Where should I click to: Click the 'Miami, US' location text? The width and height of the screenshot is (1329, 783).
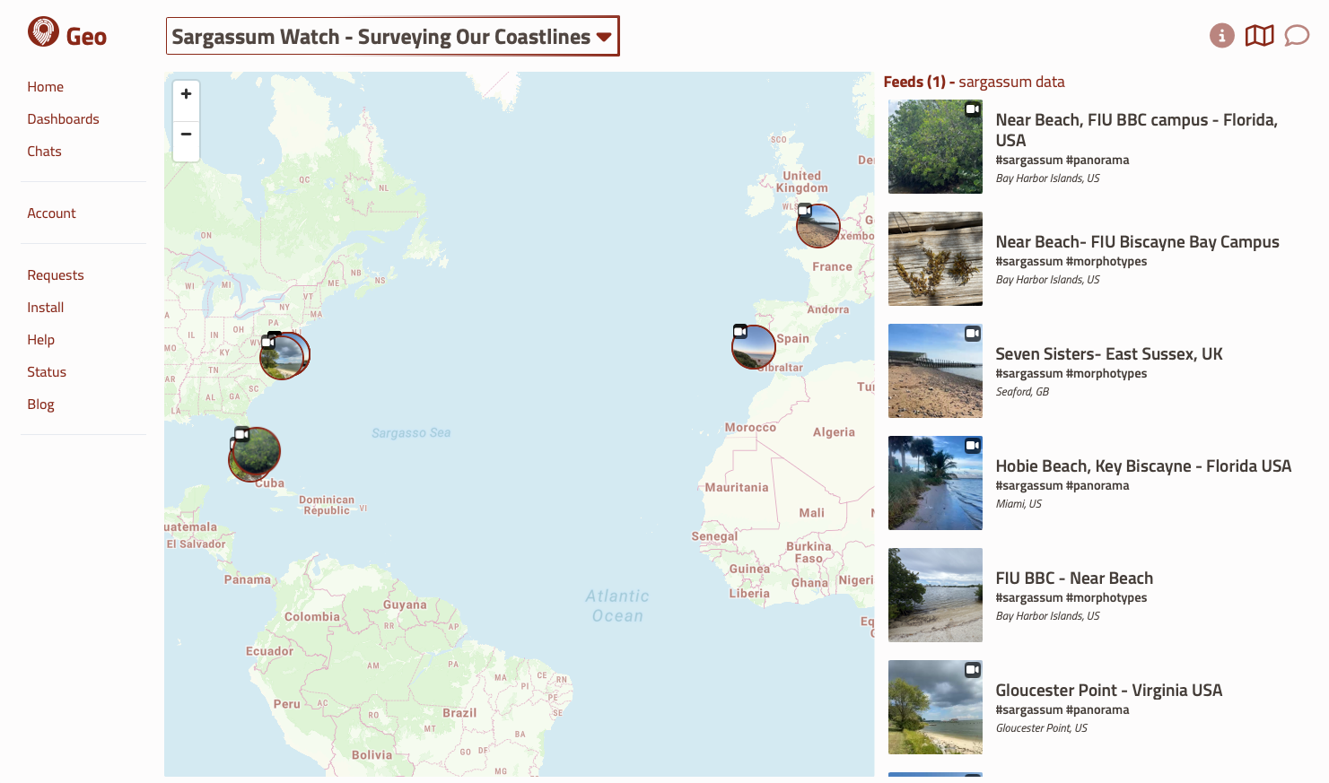coord(1019,504)
